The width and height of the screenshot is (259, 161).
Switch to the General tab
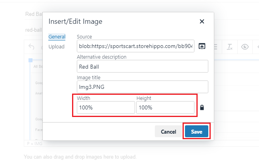[x=57, y=37]
